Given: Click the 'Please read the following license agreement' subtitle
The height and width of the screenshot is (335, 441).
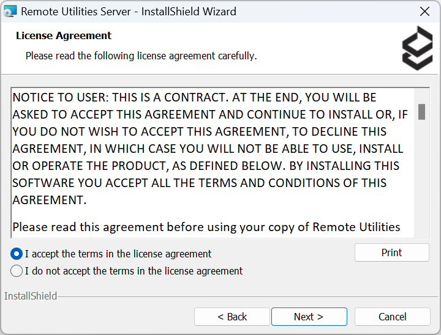Looking at the screenshot, I should point(141,56).
